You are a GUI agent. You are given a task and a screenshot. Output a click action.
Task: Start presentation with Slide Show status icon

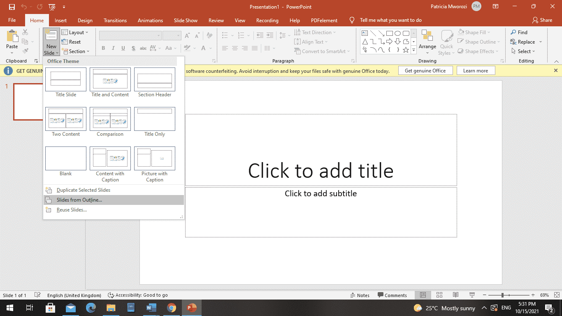472,295
